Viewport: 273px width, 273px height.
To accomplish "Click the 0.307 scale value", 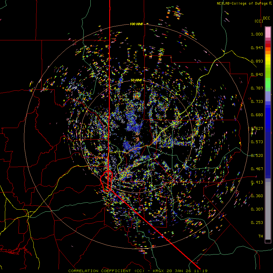I will [257, 209].
